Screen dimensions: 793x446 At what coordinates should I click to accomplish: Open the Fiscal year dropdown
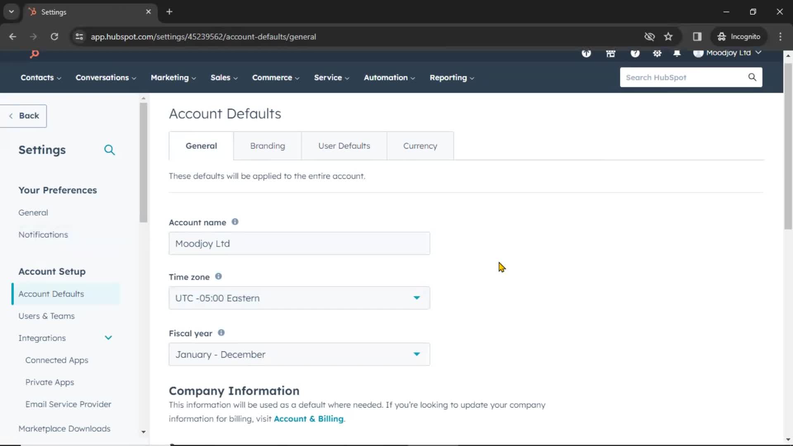(299, 354)
